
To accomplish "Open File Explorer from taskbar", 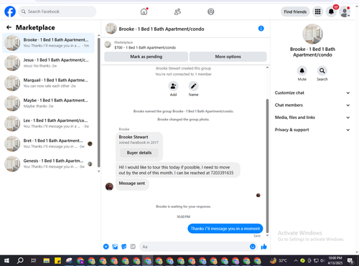I will point(47,260).
